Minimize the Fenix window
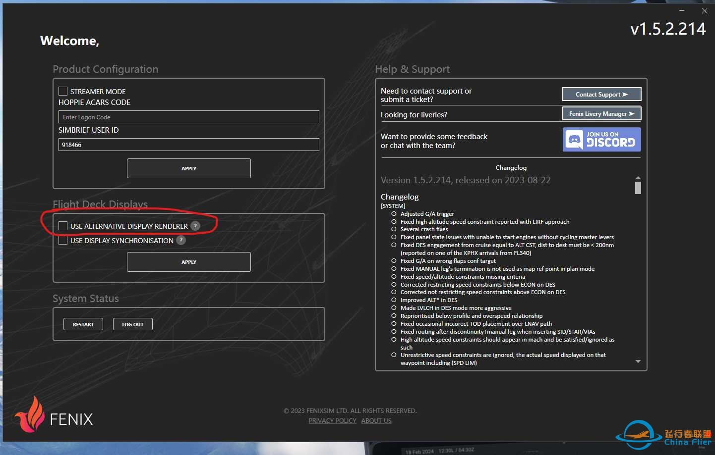This screenshot has height=455, width=715. tap(682, 10)
